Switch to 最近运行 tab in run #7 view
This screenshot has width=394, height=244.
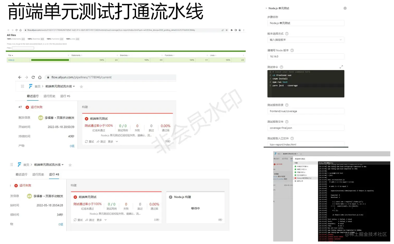(33, 96)
